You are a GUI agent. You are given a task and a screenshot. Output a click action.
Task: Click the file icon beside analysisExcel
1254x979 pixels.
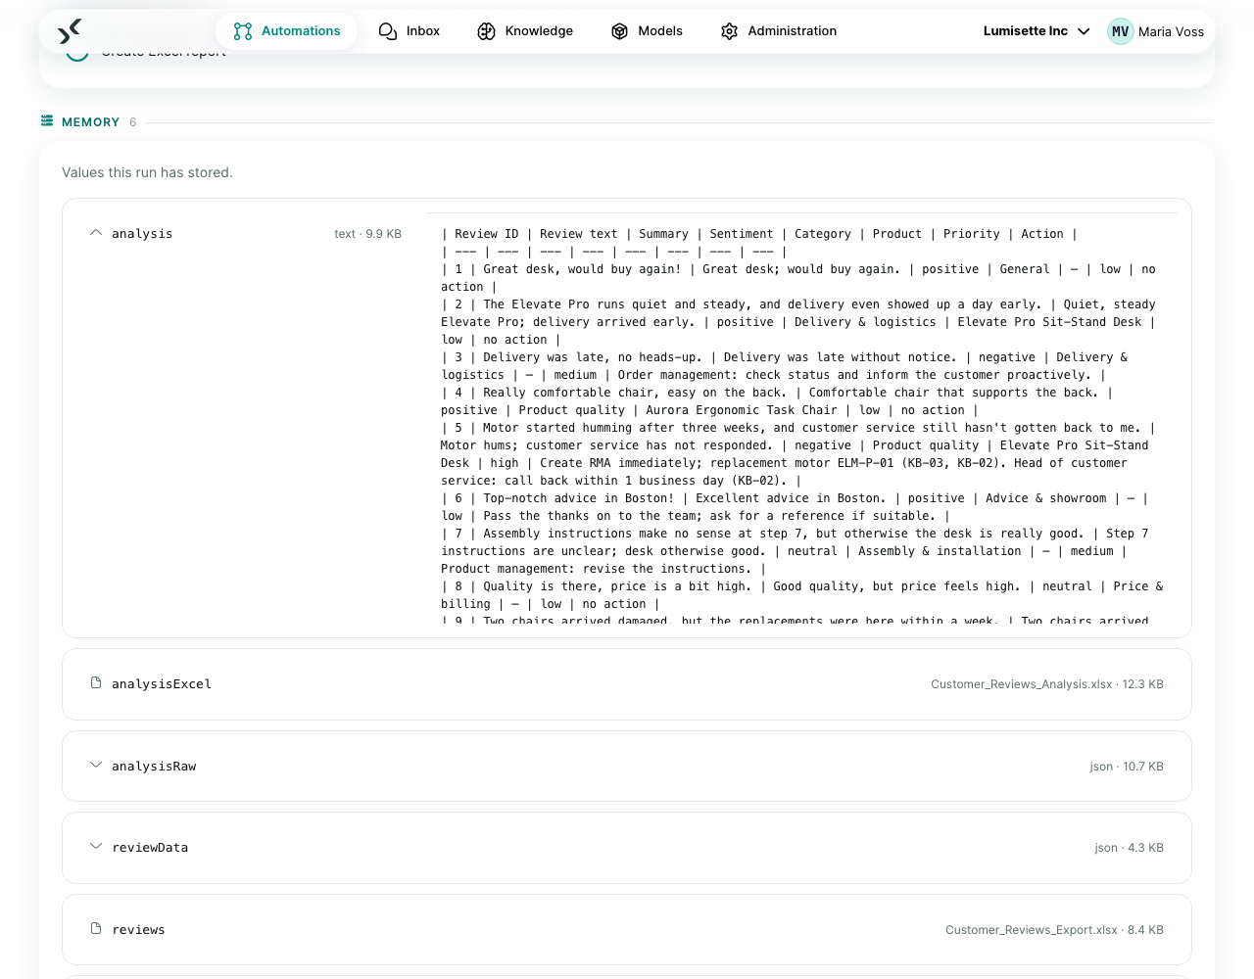[x=96, y=683]
